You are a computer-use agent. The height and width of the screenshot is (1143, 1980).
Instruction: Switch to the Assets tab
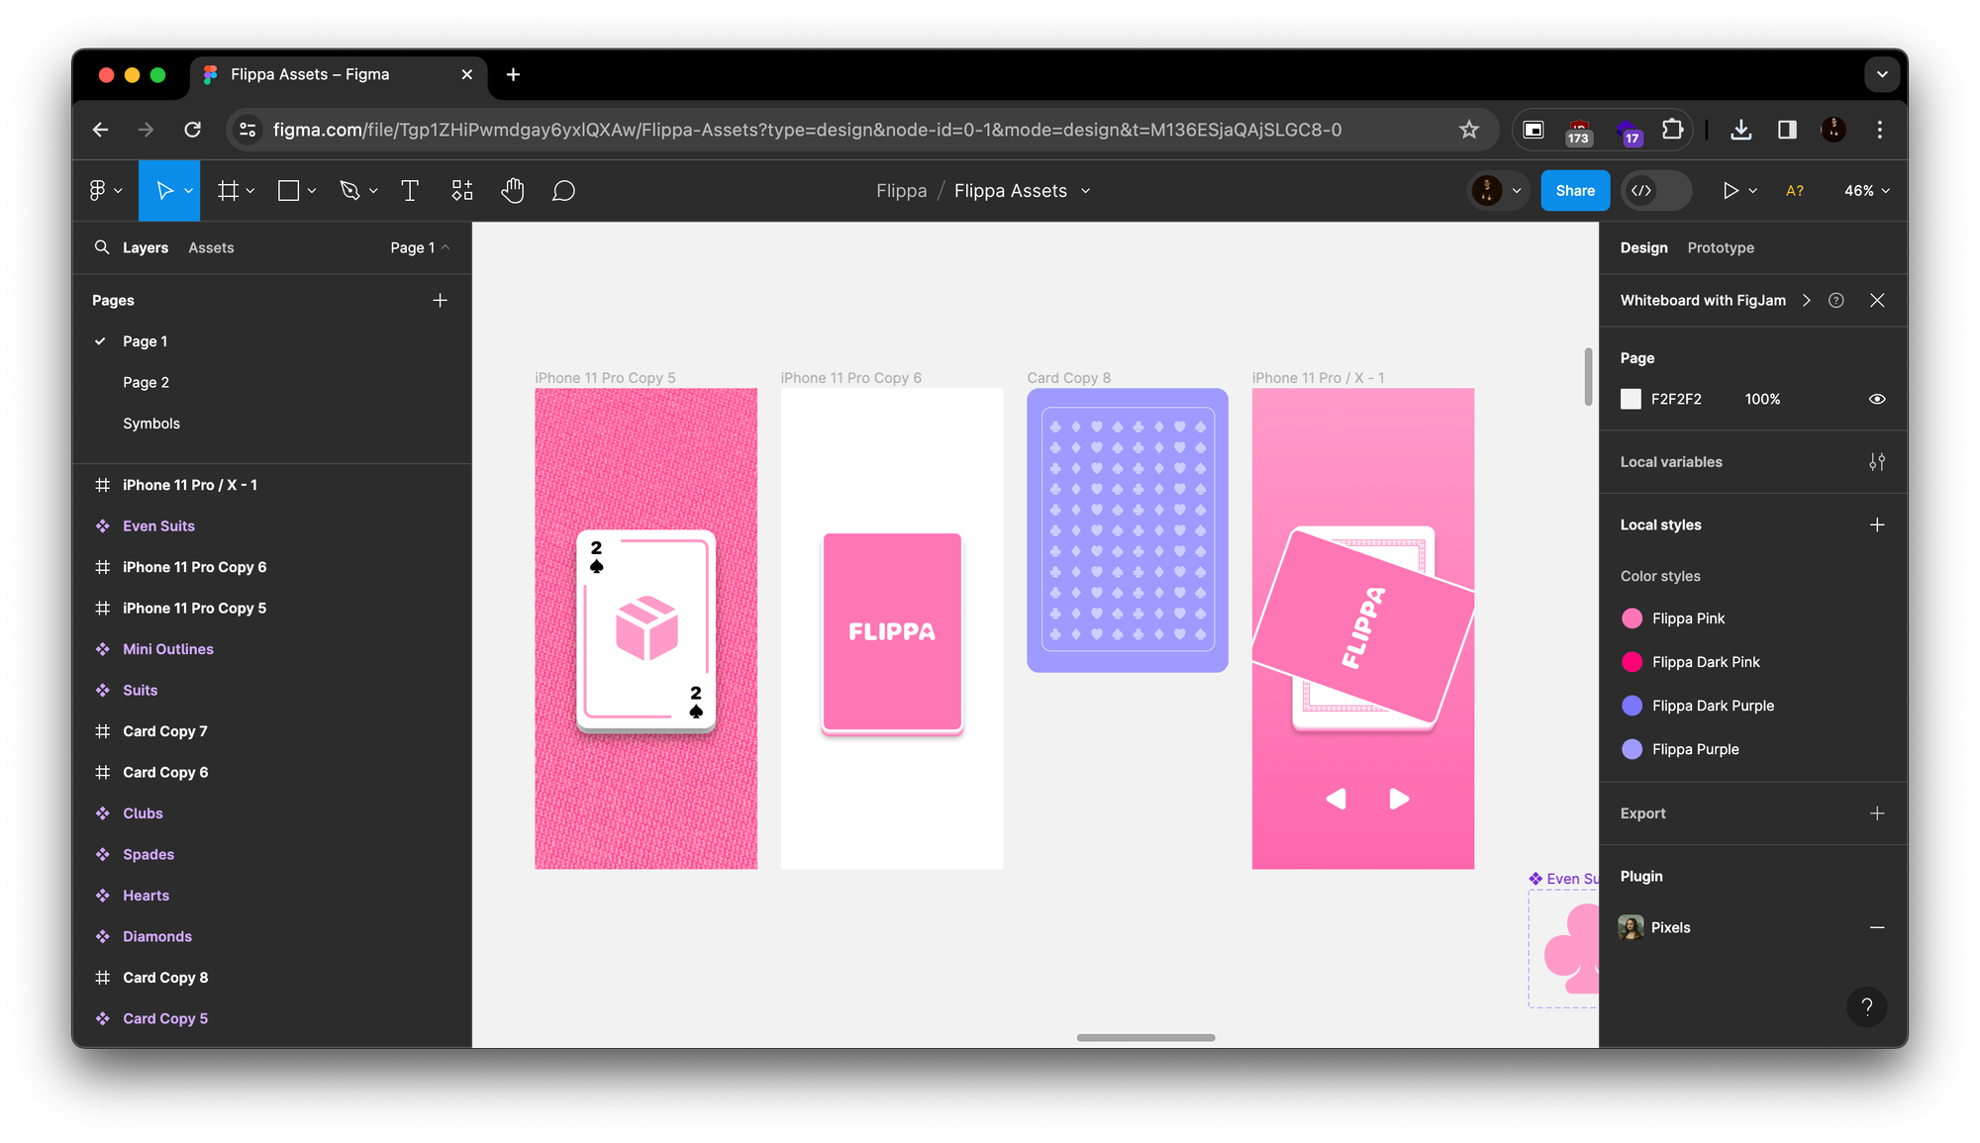[x=211, y=247]
